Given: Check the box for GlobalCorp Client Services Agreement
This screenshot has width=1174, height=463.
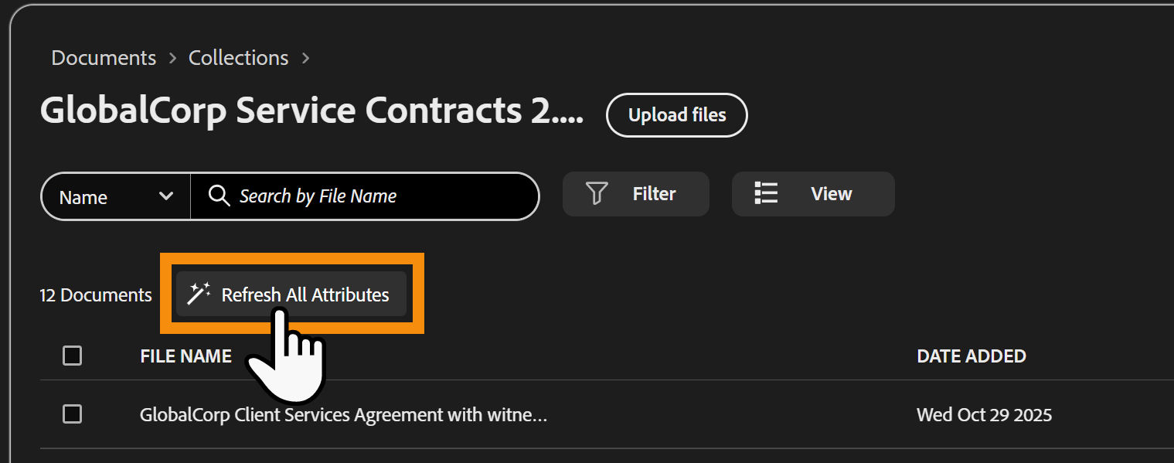Looking at the screenshot, I should point(72,414).
